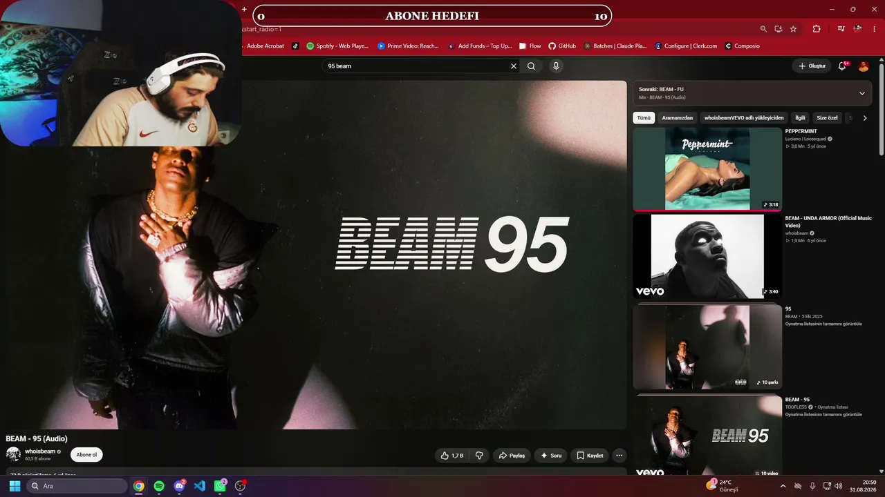885x497 pixels.
Task: Open the BEAM - UNDA ARMOR video thumbnail
Action: (x=707, y=256)
